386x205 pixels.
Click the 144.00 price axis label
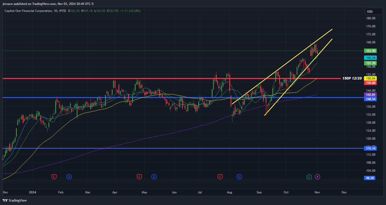tap(370, 91)
